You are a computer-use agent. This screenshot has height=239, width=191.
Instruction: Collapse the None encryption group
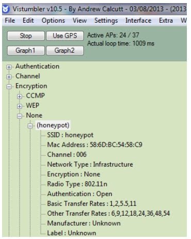[x=20, y=116]
